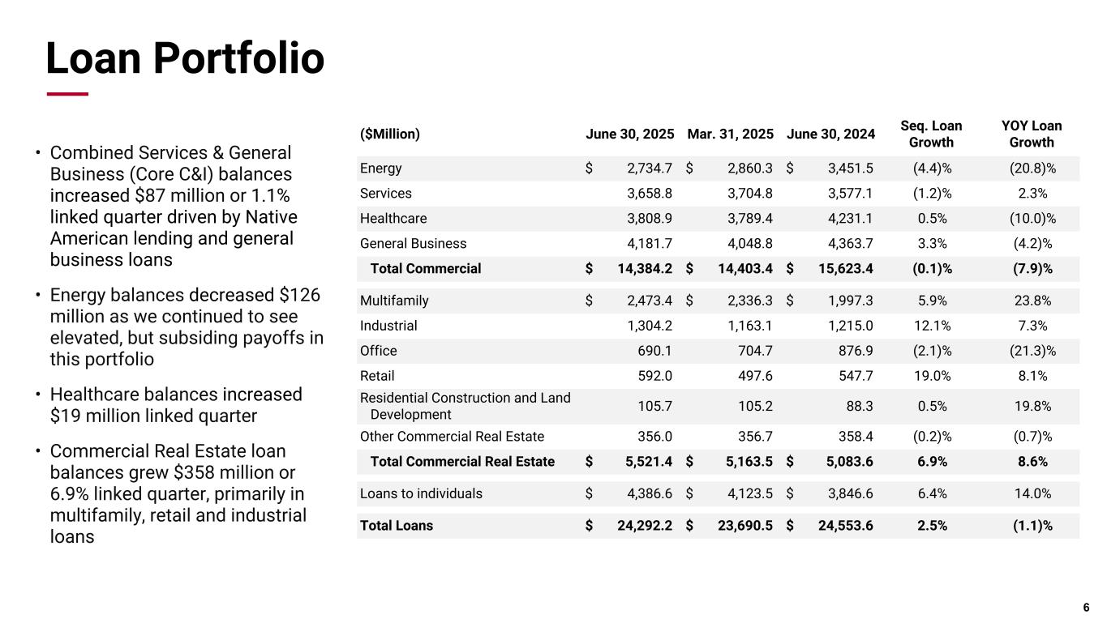Select the June 30, 2024 column header
Viewport: 1107px width, 623px height.
830,134
